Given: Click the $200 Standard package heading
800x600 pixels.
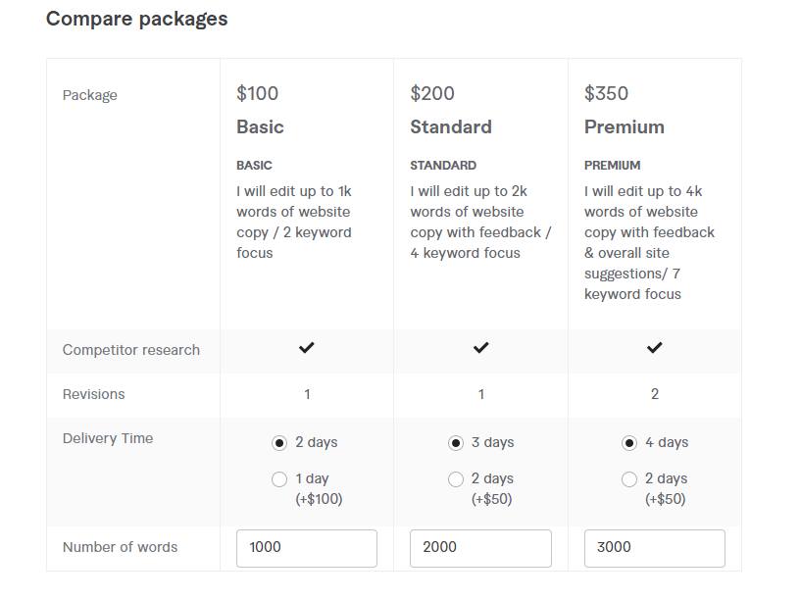Looking at the screenshot, I should click(x=431, y=93).
